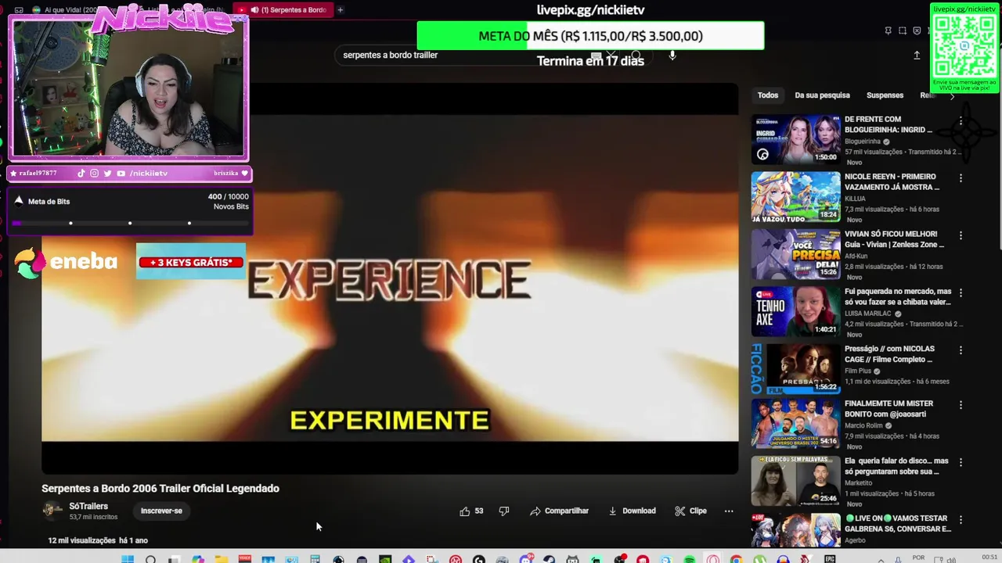
Task: Click the '12 mil visualizações há 1 ano' text
Action: (98, 540)
